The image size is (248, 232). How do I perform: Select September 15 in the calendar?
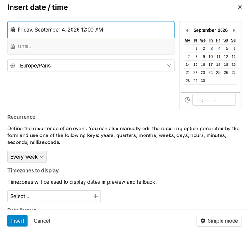[x=196, y=64]
